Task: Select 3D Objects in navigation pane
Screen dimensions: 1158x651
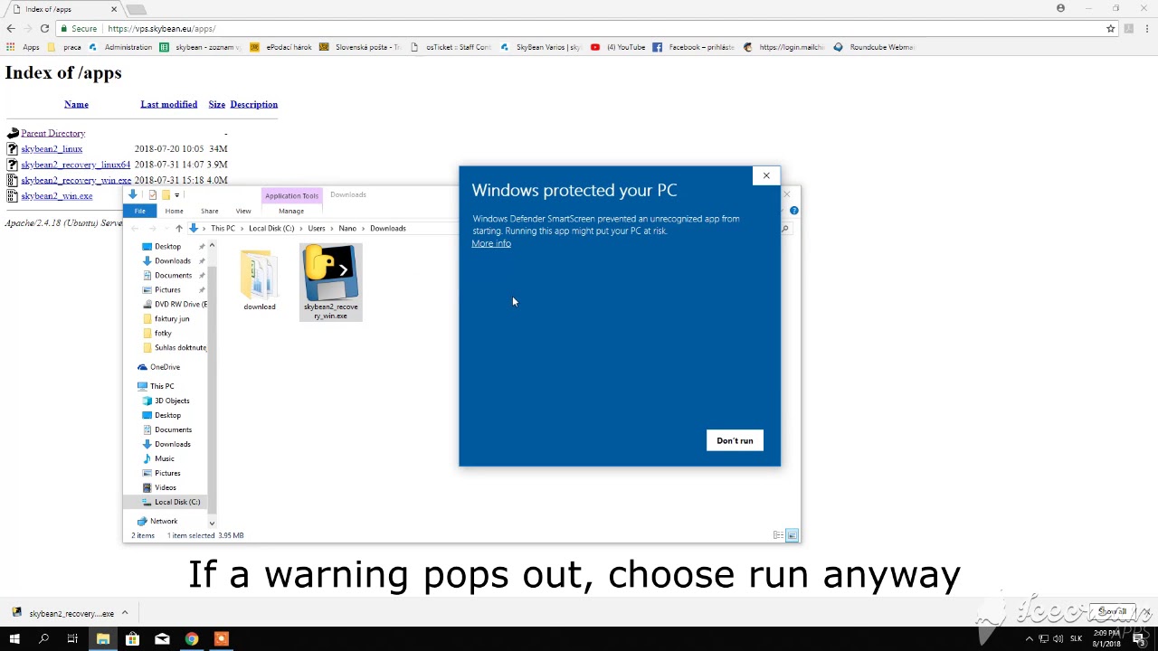Action: click(x=166, y=401)
